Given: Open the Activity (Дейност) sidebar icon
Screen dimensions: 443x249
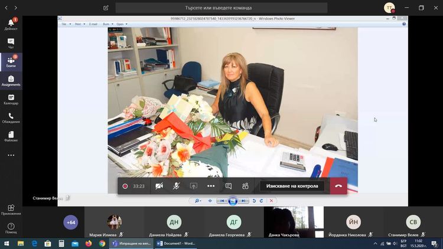Looking at the screenshot, I should [11, 24].
